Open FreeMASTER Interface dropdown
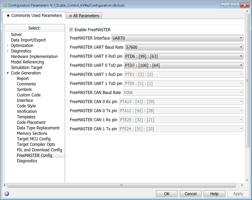 point(177,38)
